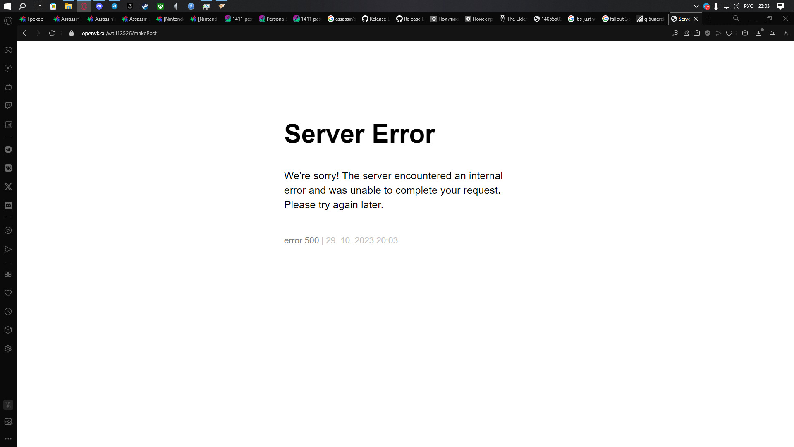Switch to the 'fallout 3' tab

click(x=617, y=19)
